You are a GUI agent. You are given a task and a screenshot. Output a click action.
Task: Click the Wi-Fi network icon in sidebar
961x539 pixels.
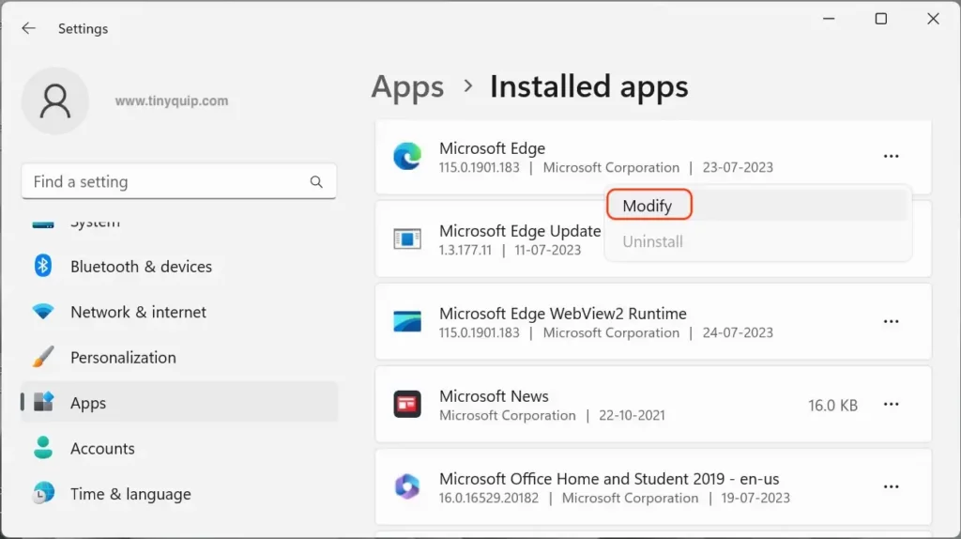pos(43,312)
